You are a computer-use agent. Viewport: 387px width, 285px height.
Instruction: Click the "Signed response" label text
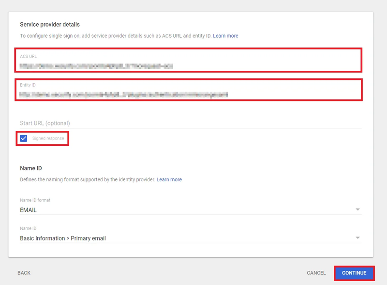[48, 139]
